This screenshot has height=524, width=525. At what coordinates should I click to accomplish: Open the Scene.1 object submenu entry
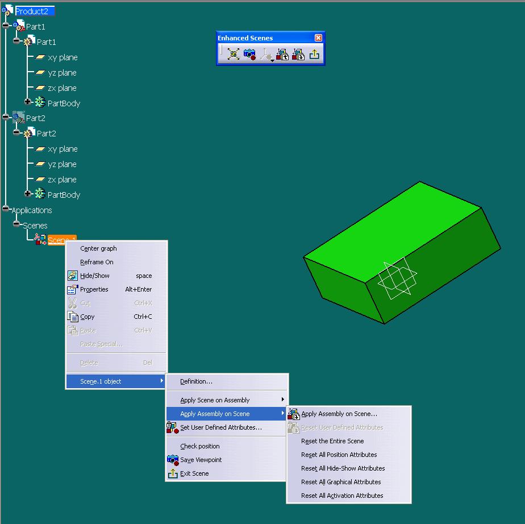pos(116,381)
